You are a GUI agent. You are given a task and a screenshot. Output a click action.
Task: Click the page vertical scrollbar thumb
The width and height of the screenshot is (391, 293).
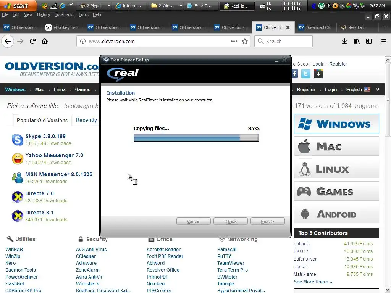pyautogui.click(x=388, y=100)
